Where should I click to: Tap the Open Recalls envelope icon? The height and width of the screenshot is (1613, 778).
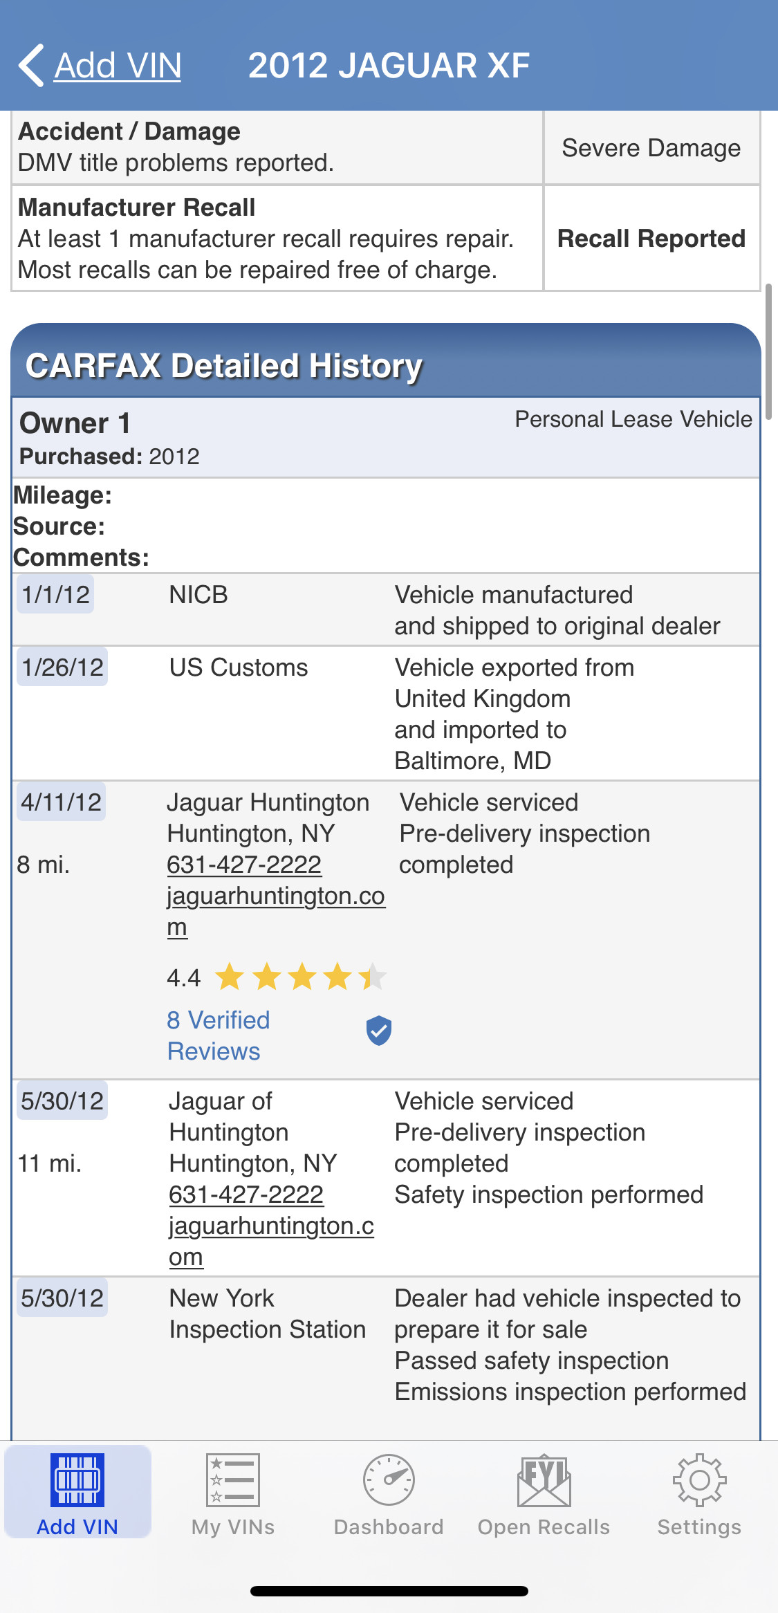pos(544,1480)
